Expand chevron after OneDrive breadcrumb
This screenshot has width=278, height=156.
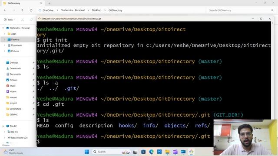point(57,10)
